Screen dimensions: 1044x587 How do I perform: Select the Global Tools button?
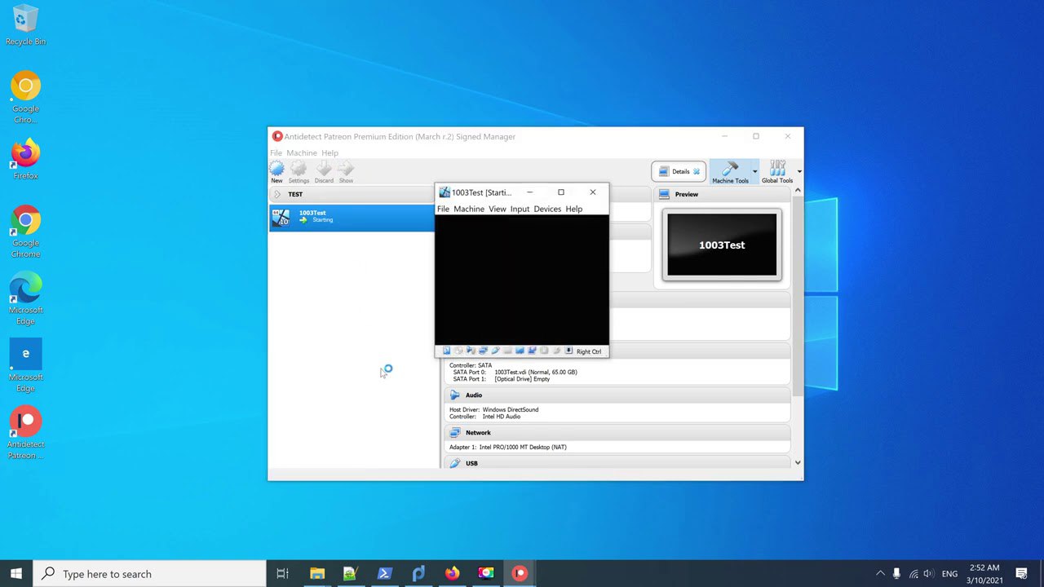click(777, 171)
